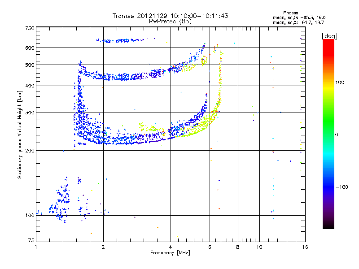This screenshot has width=359, height=269.
Task: Click y-axis label '400'
Action: pyautogui.click(x=30, y=86)
